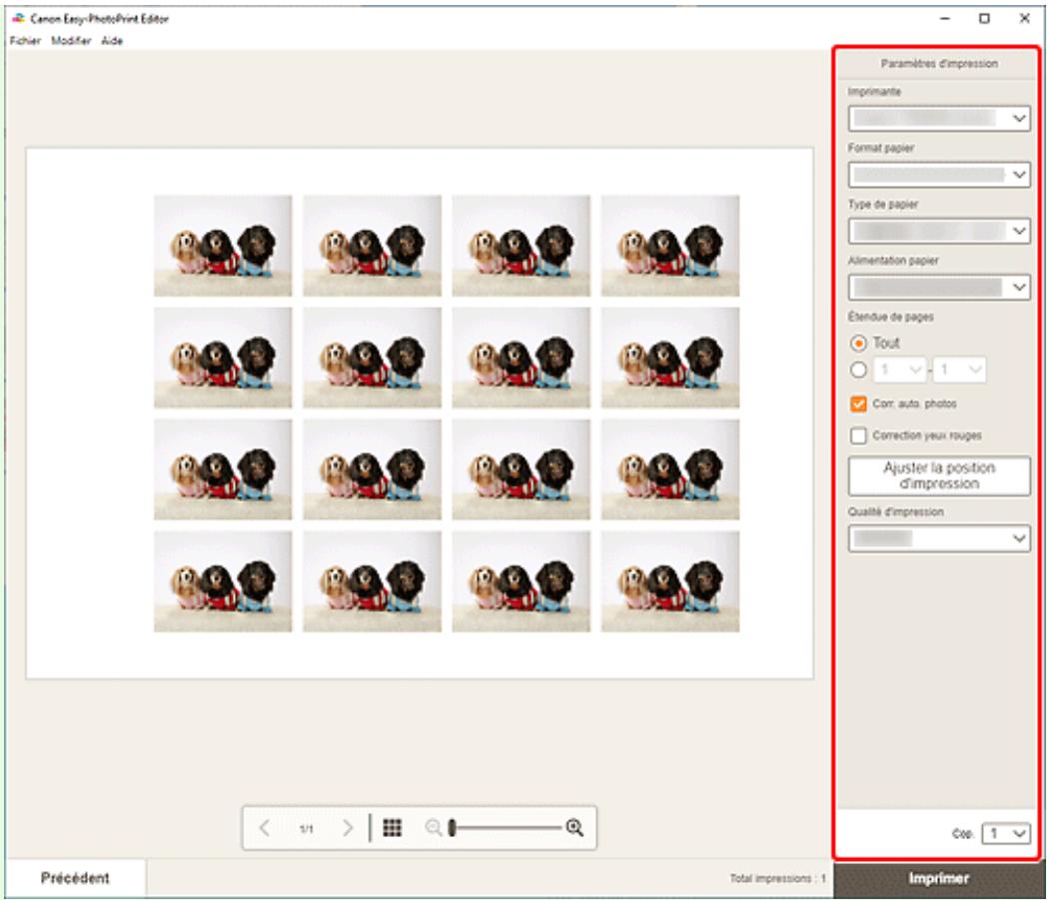The image size is (1047, 900).
Task: Open thumbnail grid view
Action: click(x=393, y=828)
